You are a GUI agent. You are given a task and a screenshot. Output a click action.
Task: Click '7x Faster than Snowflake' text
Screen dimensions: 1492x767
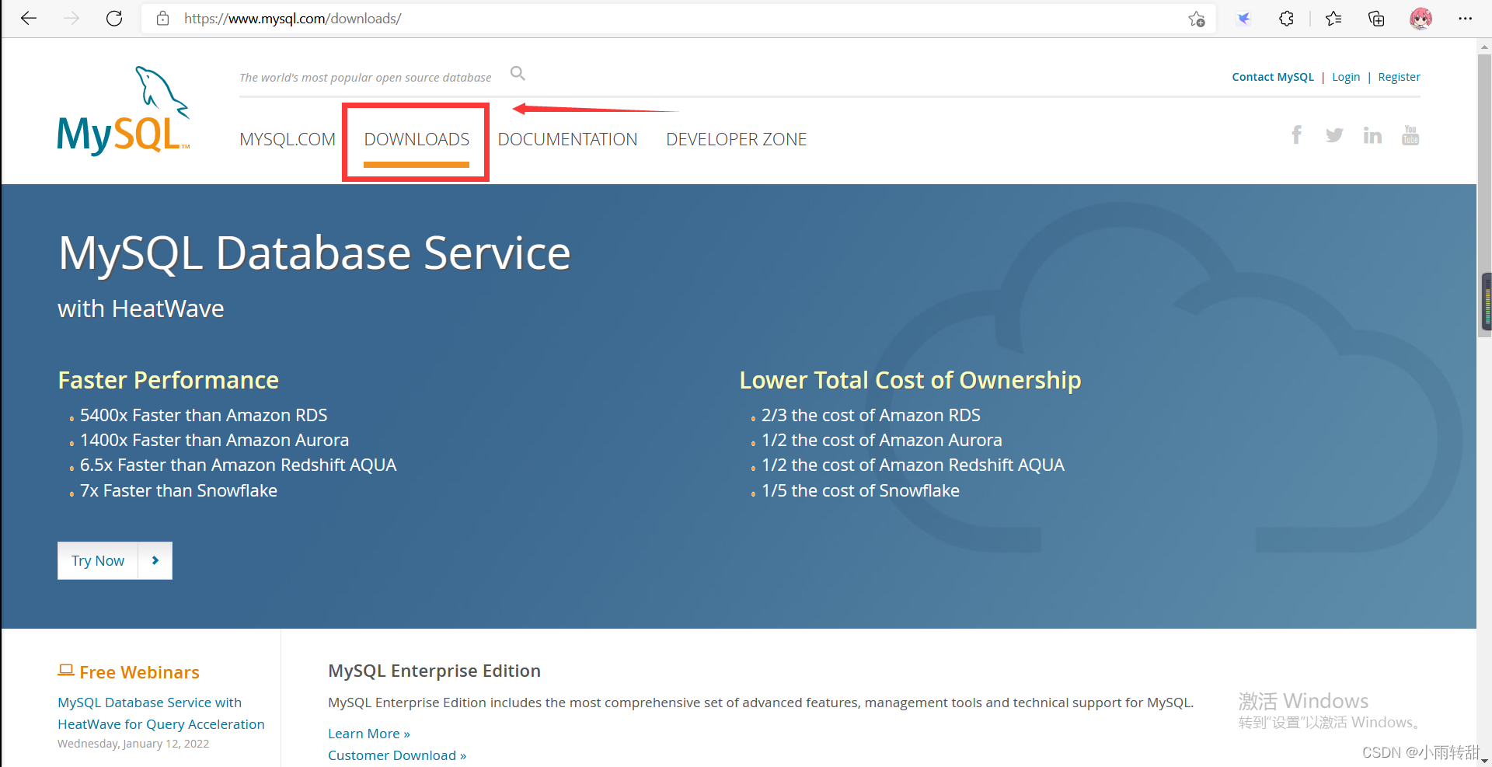tap(179, 490)
